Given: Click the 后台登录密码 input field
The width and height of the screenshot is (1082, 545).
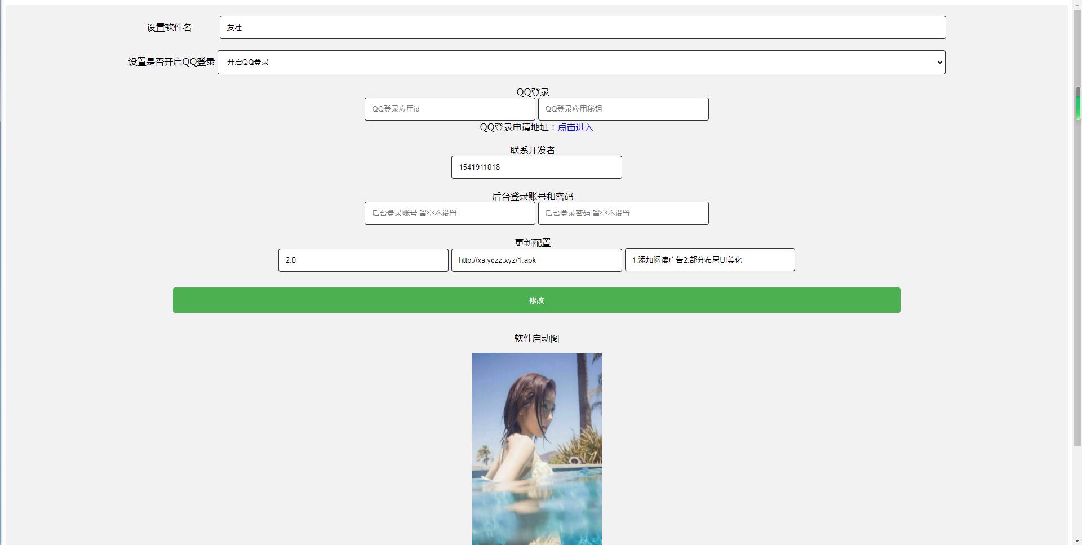Looking at the screenshot, I should coord(623,213).
